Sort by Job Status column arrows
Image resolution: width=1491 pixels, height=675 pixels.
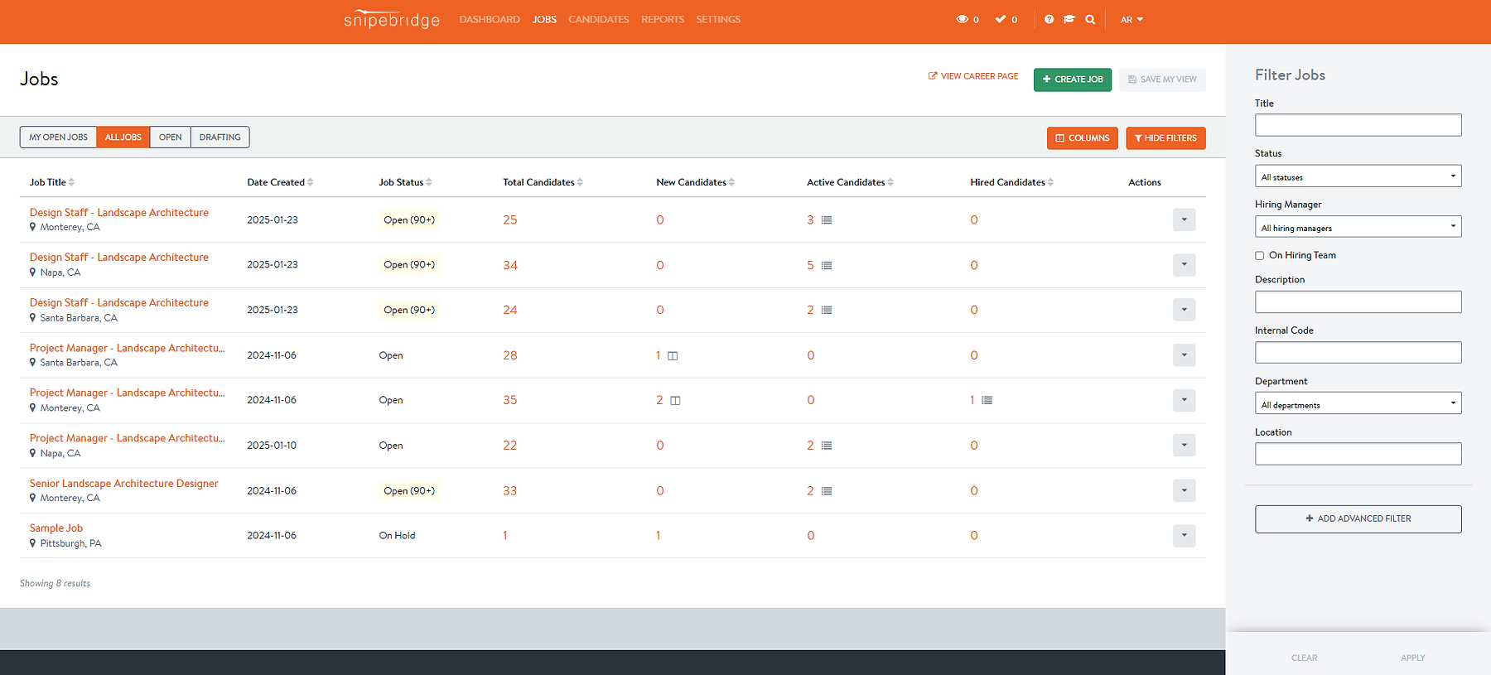coord(429,182)
